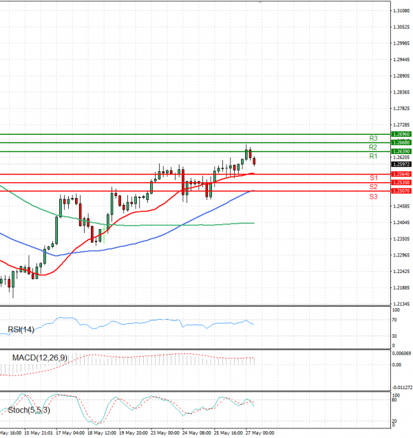Click the 19 May 20:00 time label
Viewport: 413px width, 438px height.
[x=134, y=433]
